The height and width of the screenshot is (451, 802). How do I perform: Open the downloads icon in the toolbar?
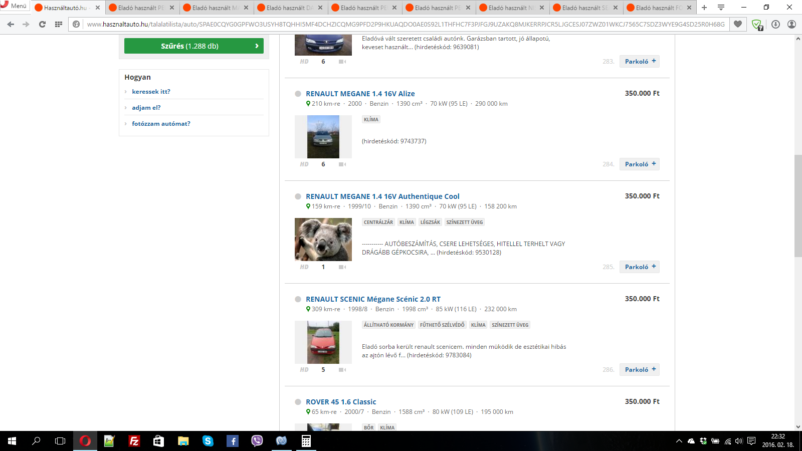775,24
